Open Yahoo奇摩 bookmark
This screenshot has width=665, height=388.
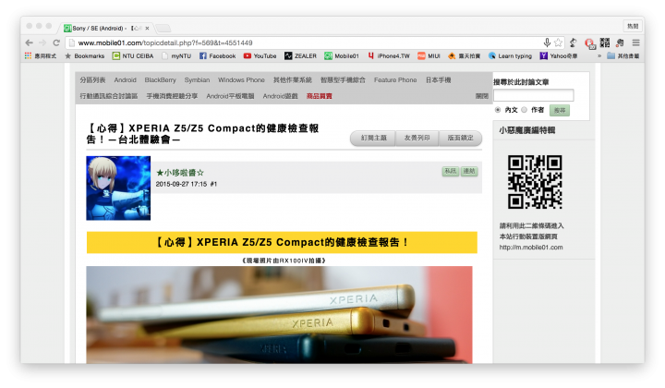(559, 55)
